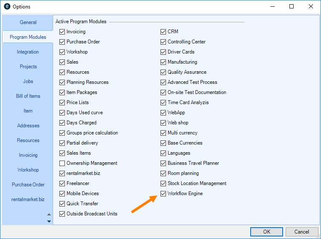Go to rentalmarket.biz sidebar tab
The width and height of the screenshot is (321, 239).
(28, 199)
